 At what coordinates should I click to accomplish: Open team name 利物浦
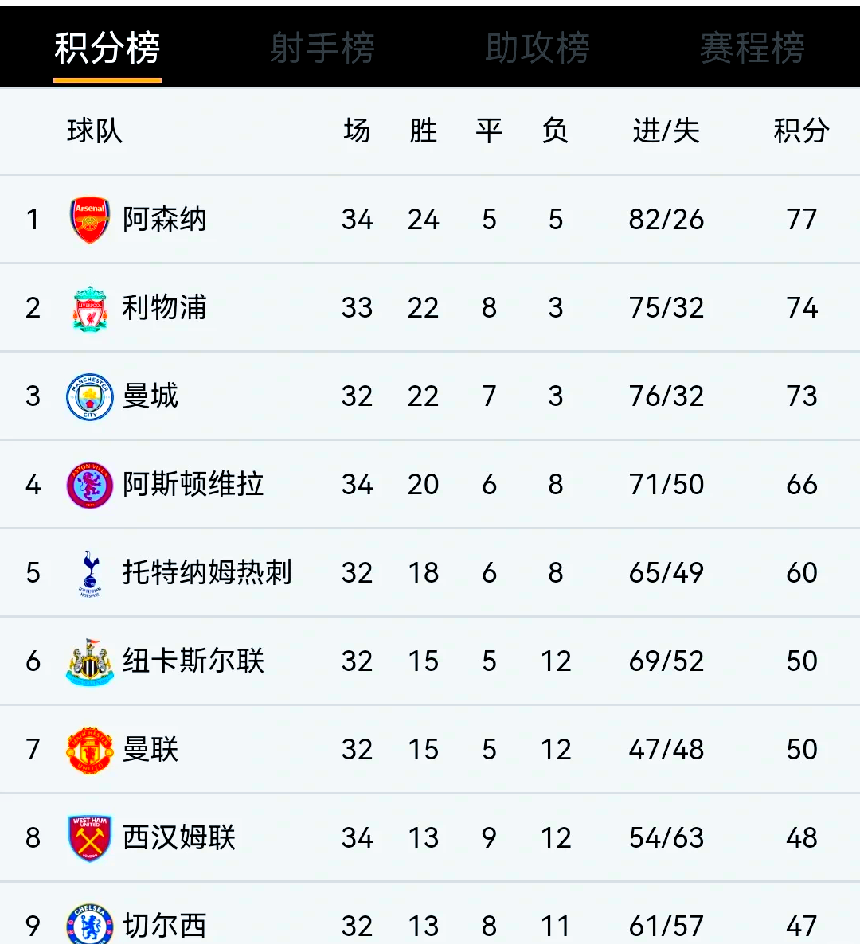click(165, 308)
